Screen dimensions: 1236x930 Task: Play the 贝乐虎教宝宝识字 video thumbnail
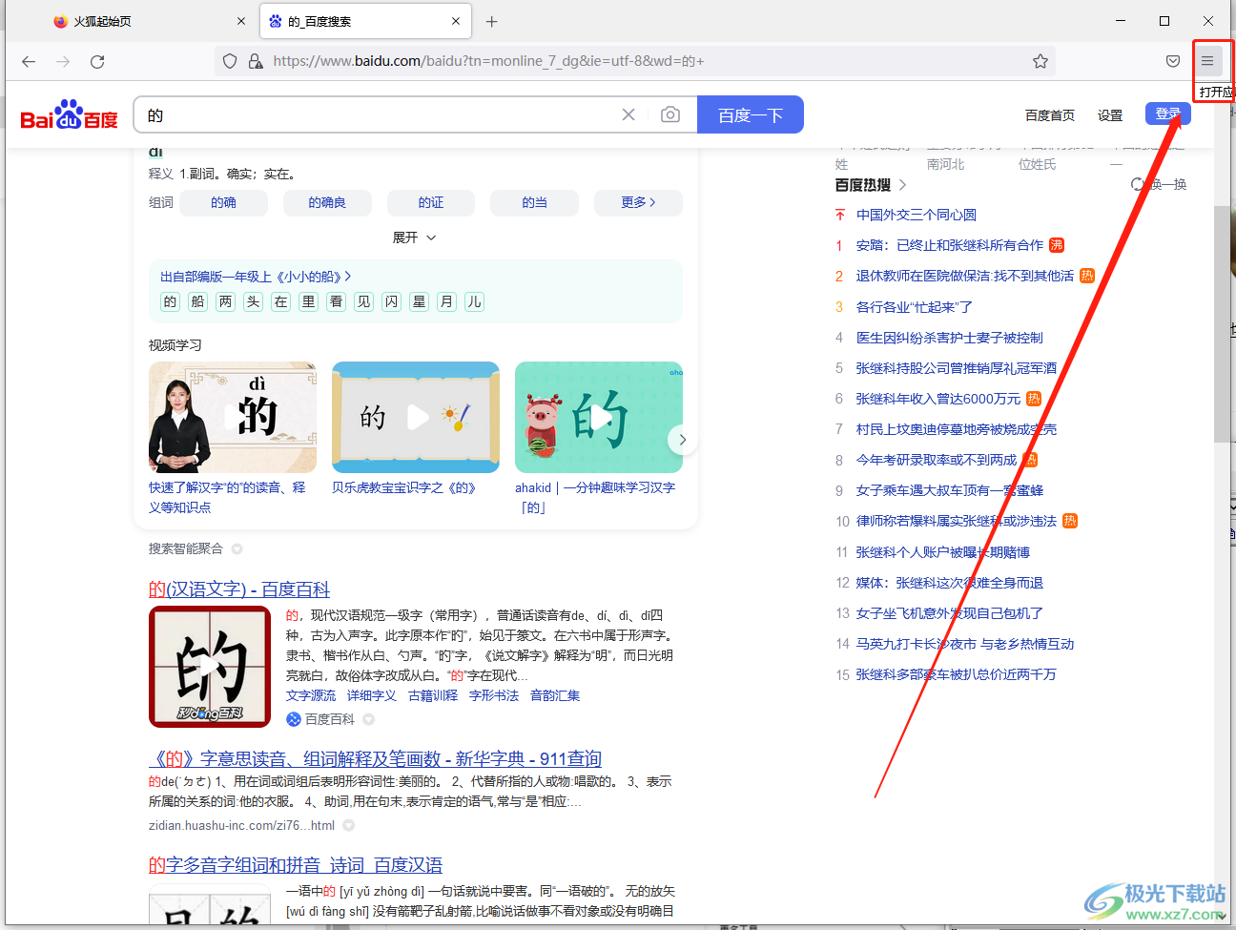click(416, 417)
